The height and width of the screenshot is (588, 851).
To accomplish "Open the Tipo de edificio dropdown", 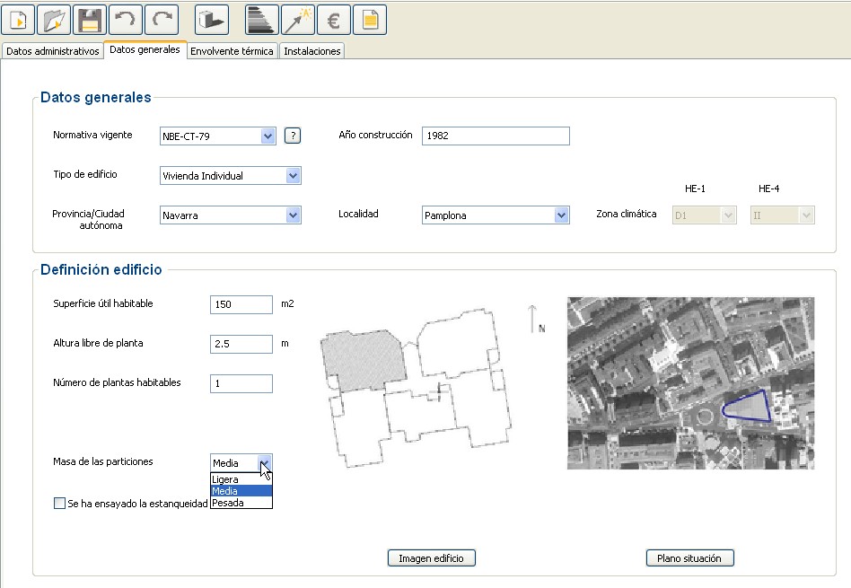I will point(293,176).
